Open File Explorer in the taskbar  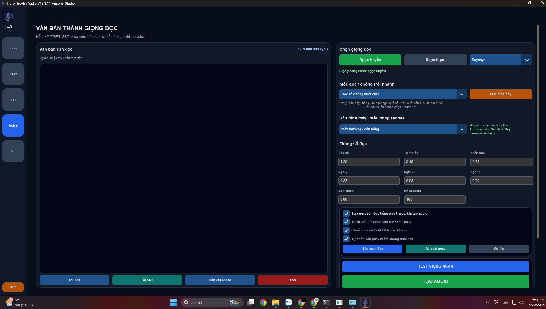tap(276, 302)
